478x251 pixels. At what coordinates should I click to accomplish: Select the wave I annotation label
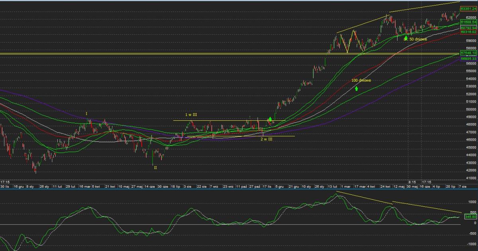click(86, 114)
